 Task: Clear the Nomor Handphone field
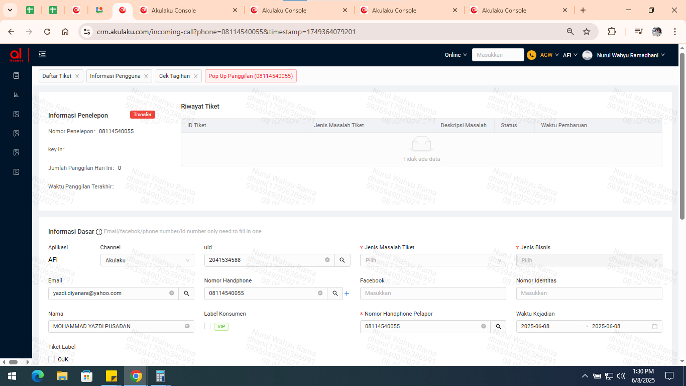point(320,293)
